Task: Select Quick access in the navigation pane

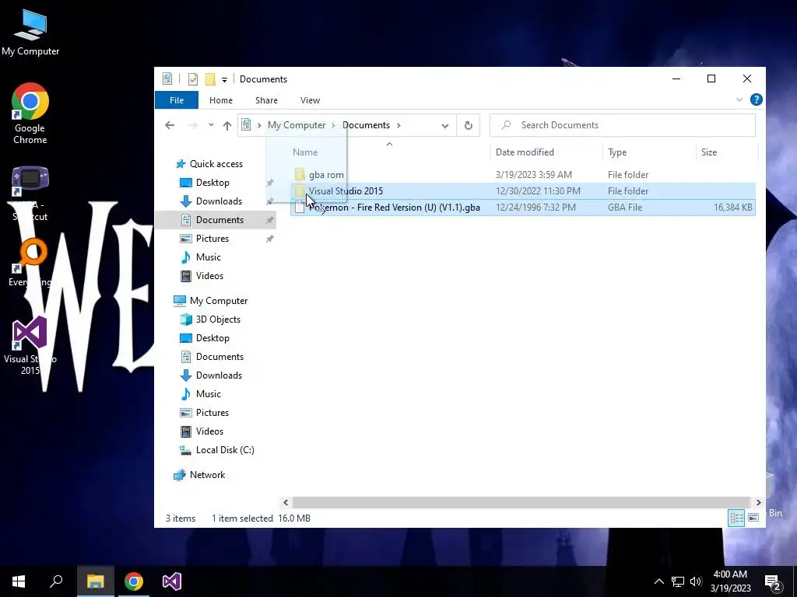Action: pyautogui.click(x=216, y=164)
